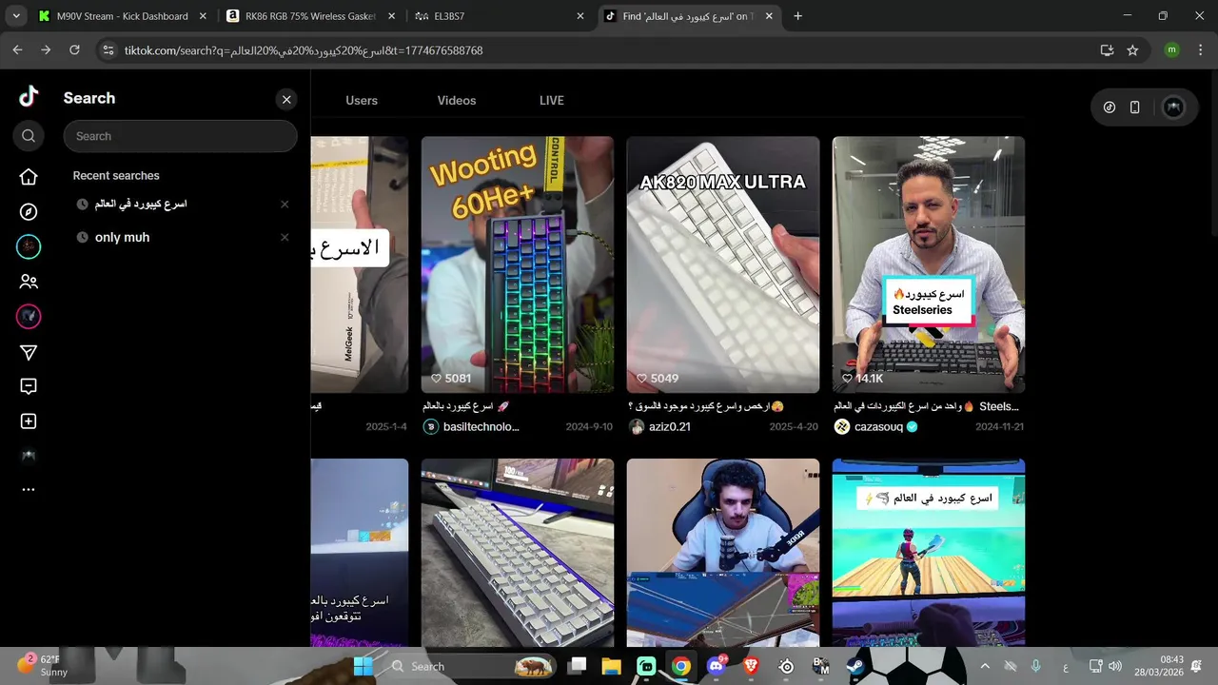This screenshot has width=1218, height=685.
Task: Open Brave browser from the taskbar
Action: click(751, 666)
